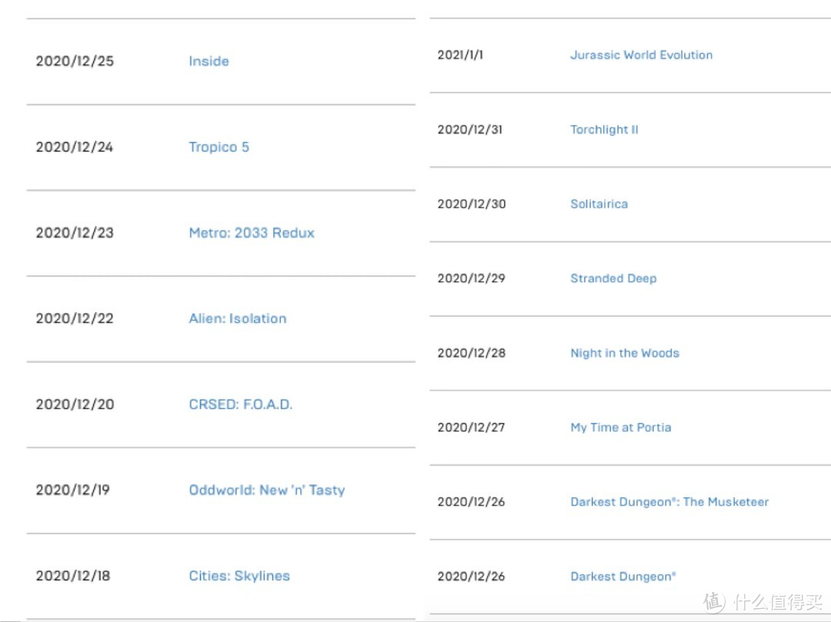Open the Cities: Skylines link
Screen dimensions: 831x622
[239, 576]
